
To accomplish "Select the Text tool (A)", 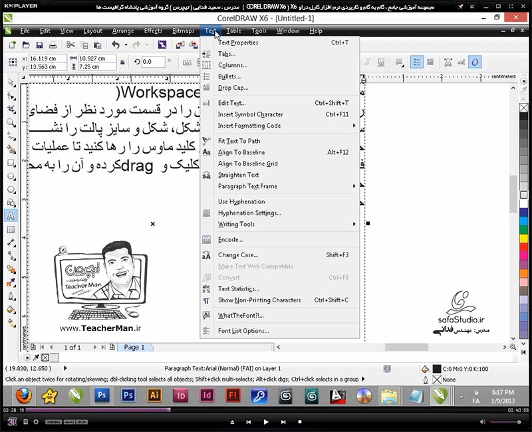I will (11, 216).
